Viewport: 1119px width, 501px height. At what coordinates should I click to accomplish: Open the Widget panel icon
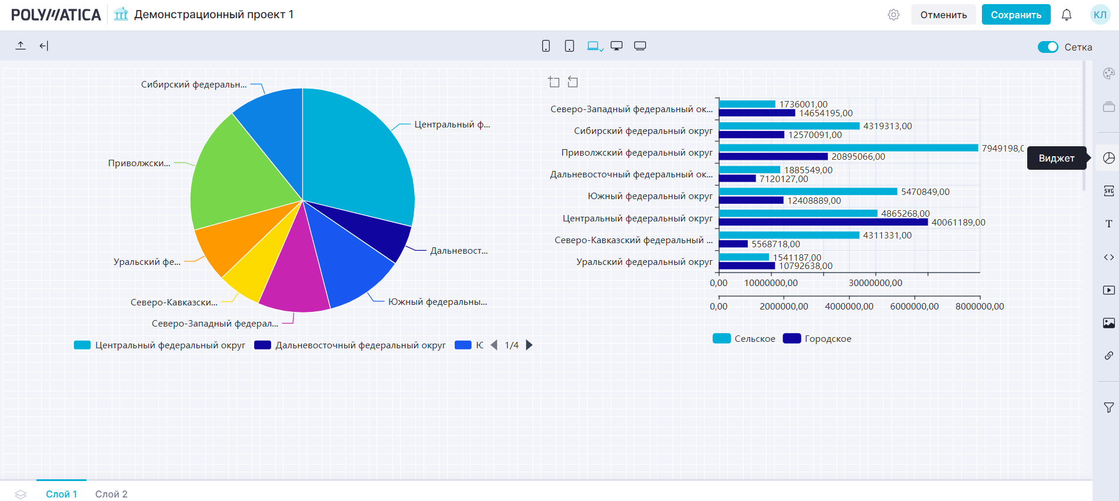1108,158
